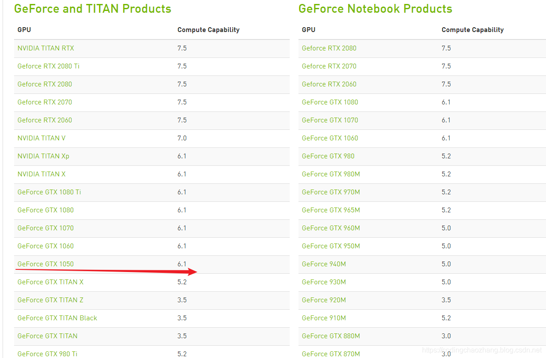Viewport: 546px width, 358px height.
Task: Select the NVIDIA TITAN Xp link
Action: [43, 156]
